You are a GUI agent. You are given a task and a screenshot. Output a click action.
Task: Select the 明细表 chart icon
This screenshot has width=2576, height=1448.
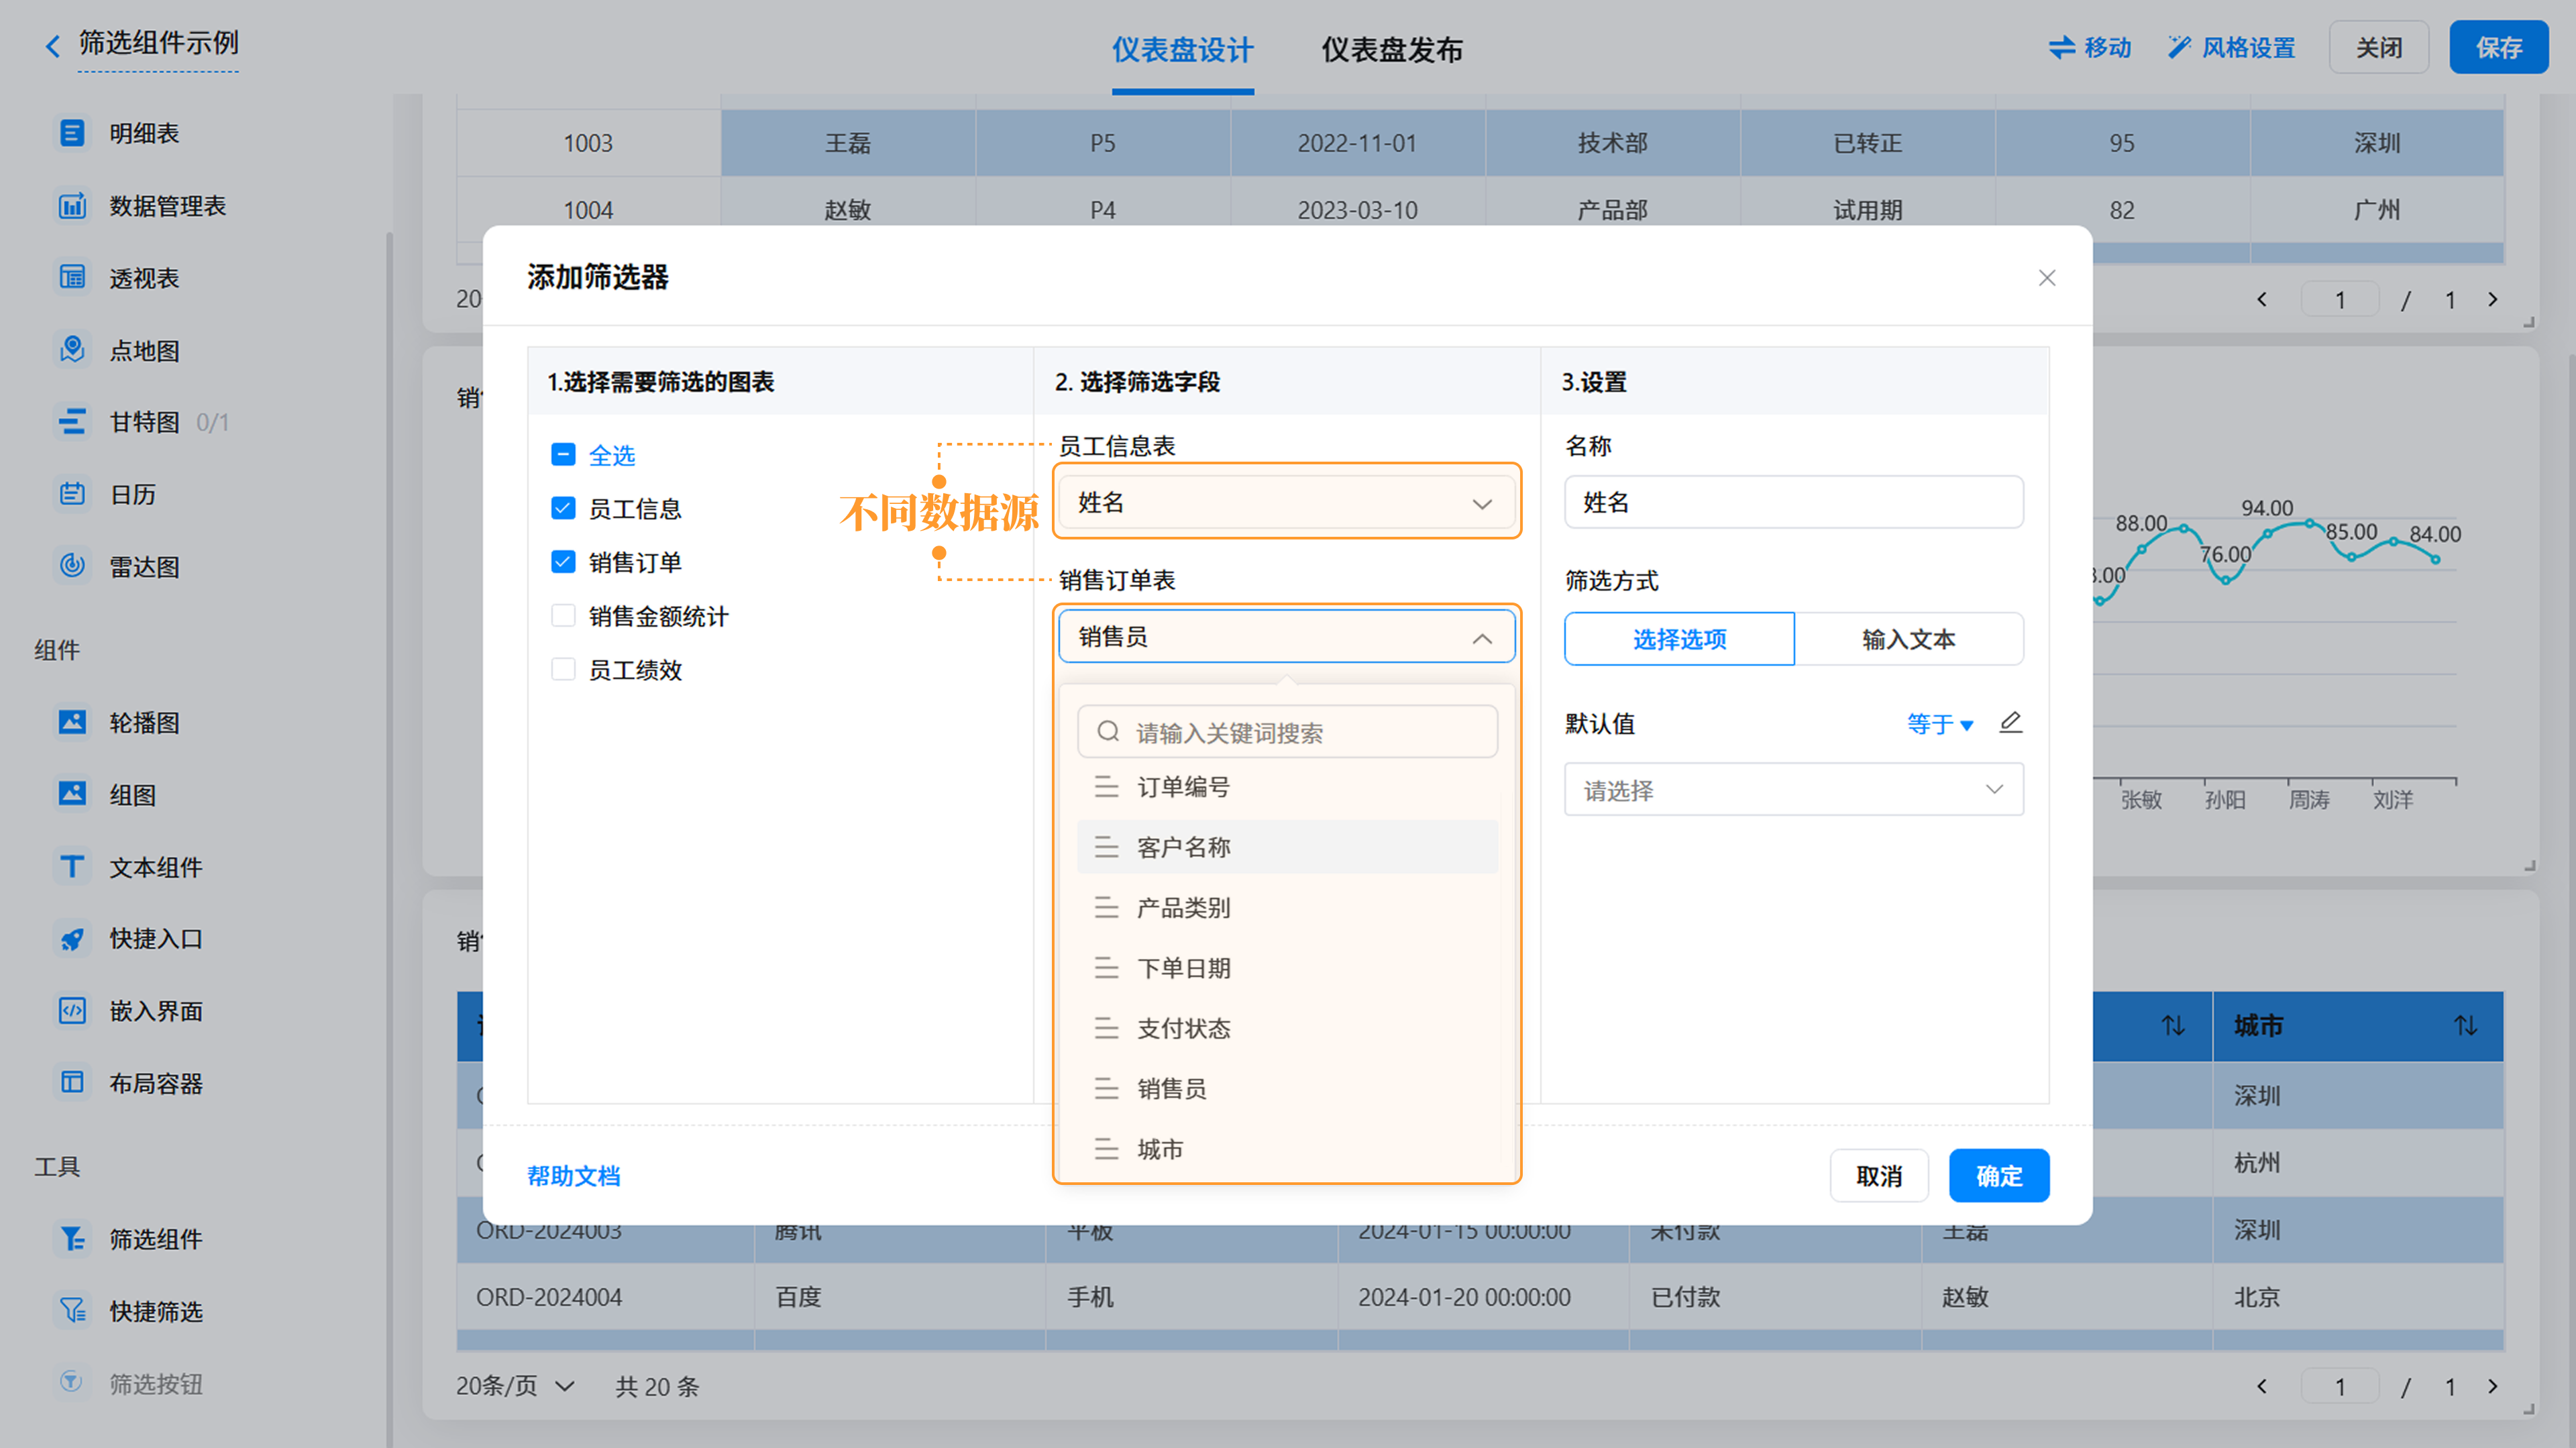(x=72, y=133)
